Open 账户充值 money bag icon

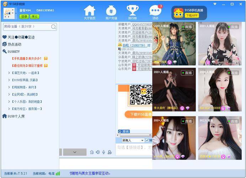coord(111,11)
